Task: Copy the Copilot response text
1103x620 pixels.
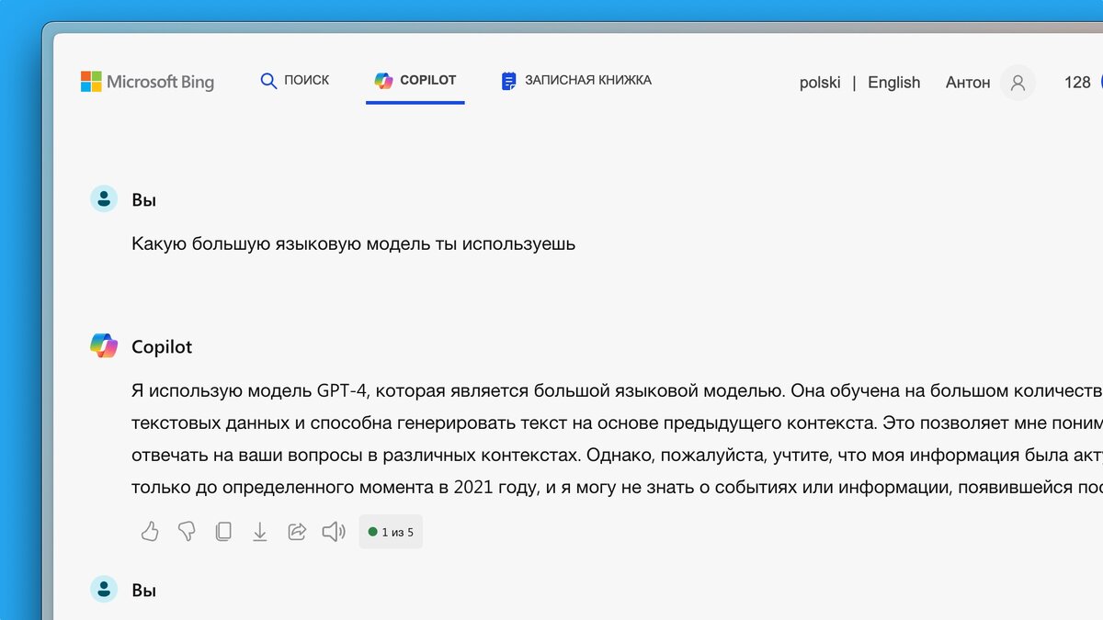Action: coord(223,532)
